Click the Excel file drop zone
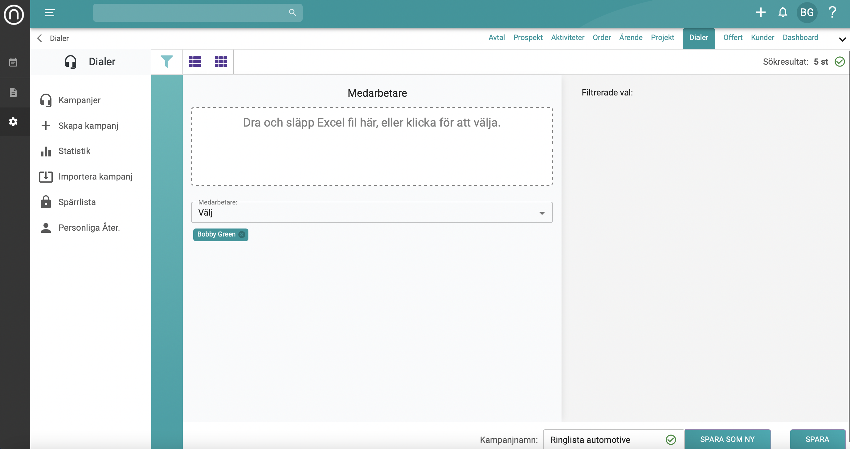850x449 pixels. click(x=372, y=146)
